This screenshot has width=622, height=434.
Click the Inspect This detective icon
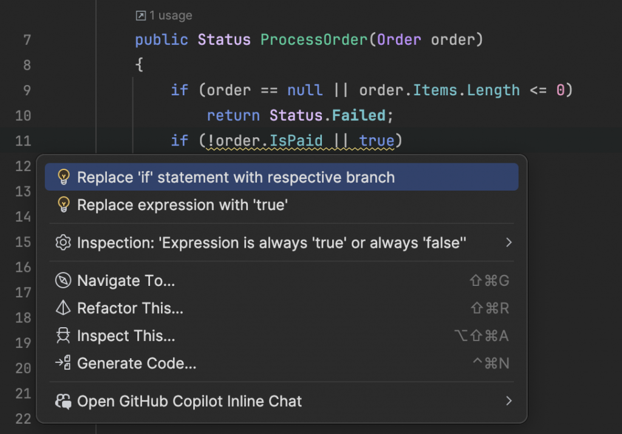click(x=63, y=336)
